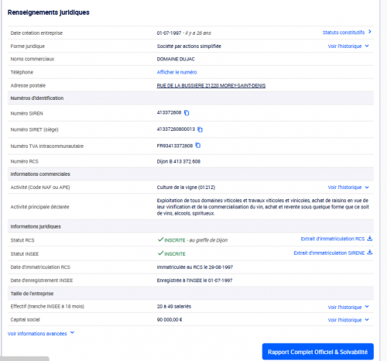Click Informations commerciales section header
The height and width of the screenshot is (361, 387).
pos(40,174)
